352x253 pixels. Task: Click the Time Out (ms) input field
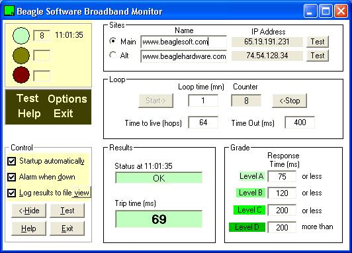click(300, 123)
